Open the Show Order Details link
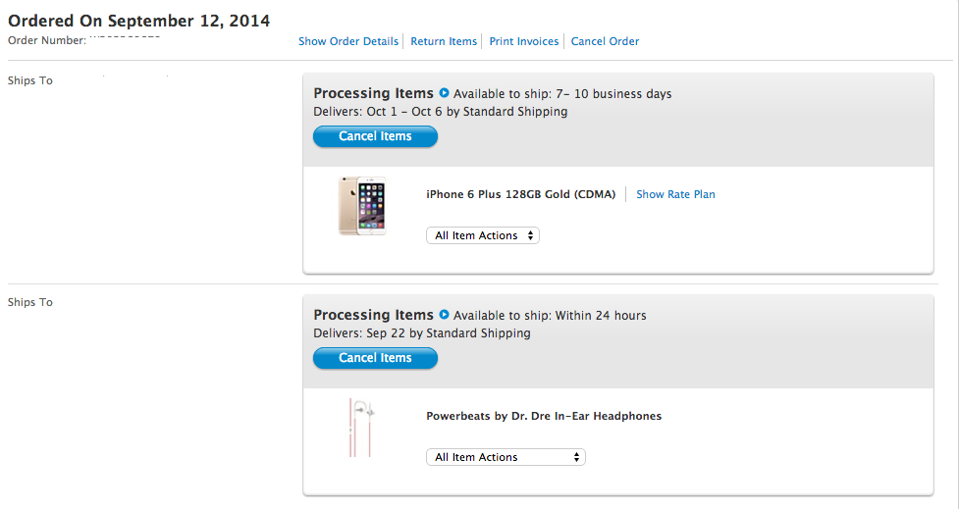959x509 pixels. (x=348, y=41)
